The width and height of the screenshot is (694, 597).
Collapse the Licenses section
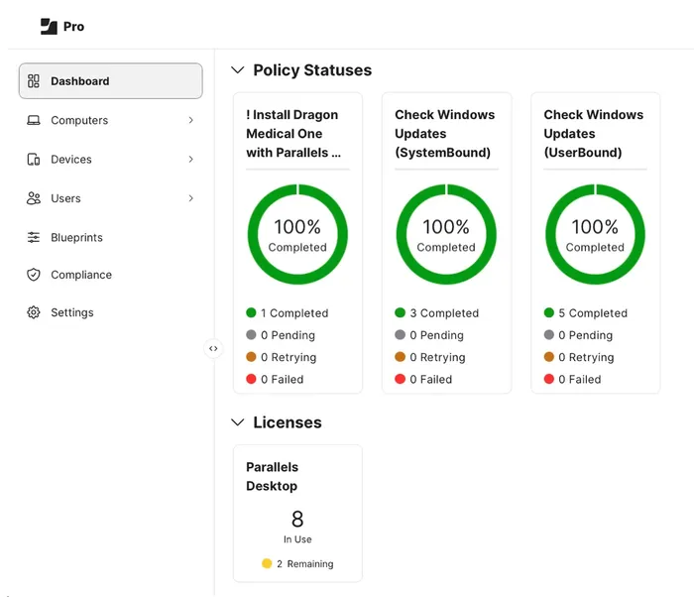tap(238, 422)
